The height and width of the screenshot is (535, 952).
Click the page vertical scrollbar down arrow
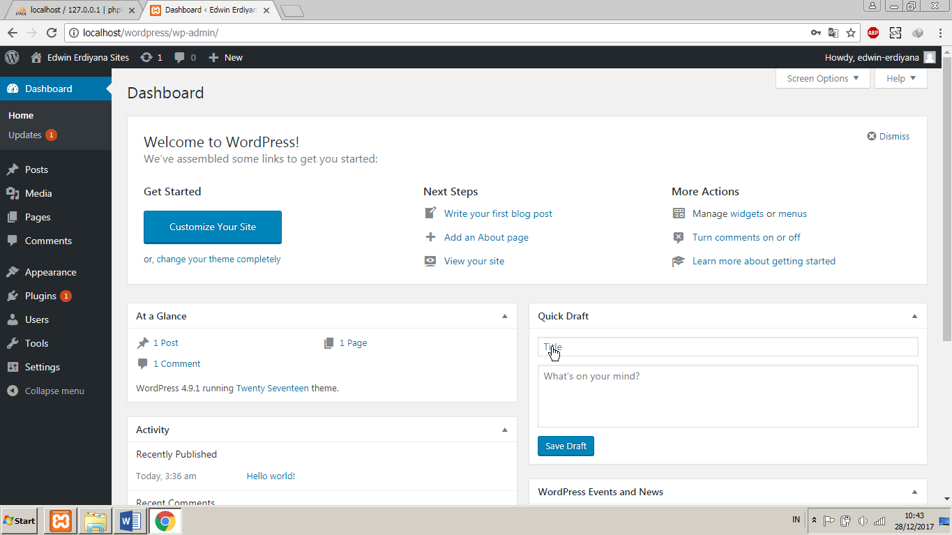pyautogui.click(x=946, y=499)
